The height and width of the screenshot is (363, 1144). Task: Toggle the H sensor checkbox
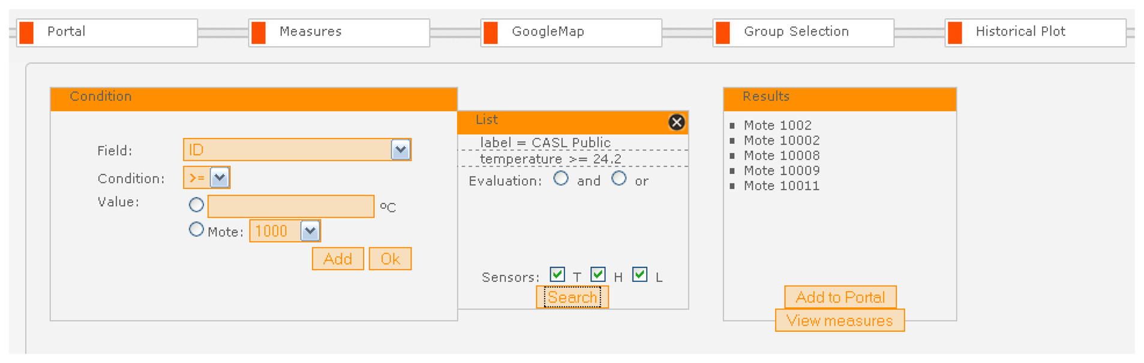(x=597, y=275)
